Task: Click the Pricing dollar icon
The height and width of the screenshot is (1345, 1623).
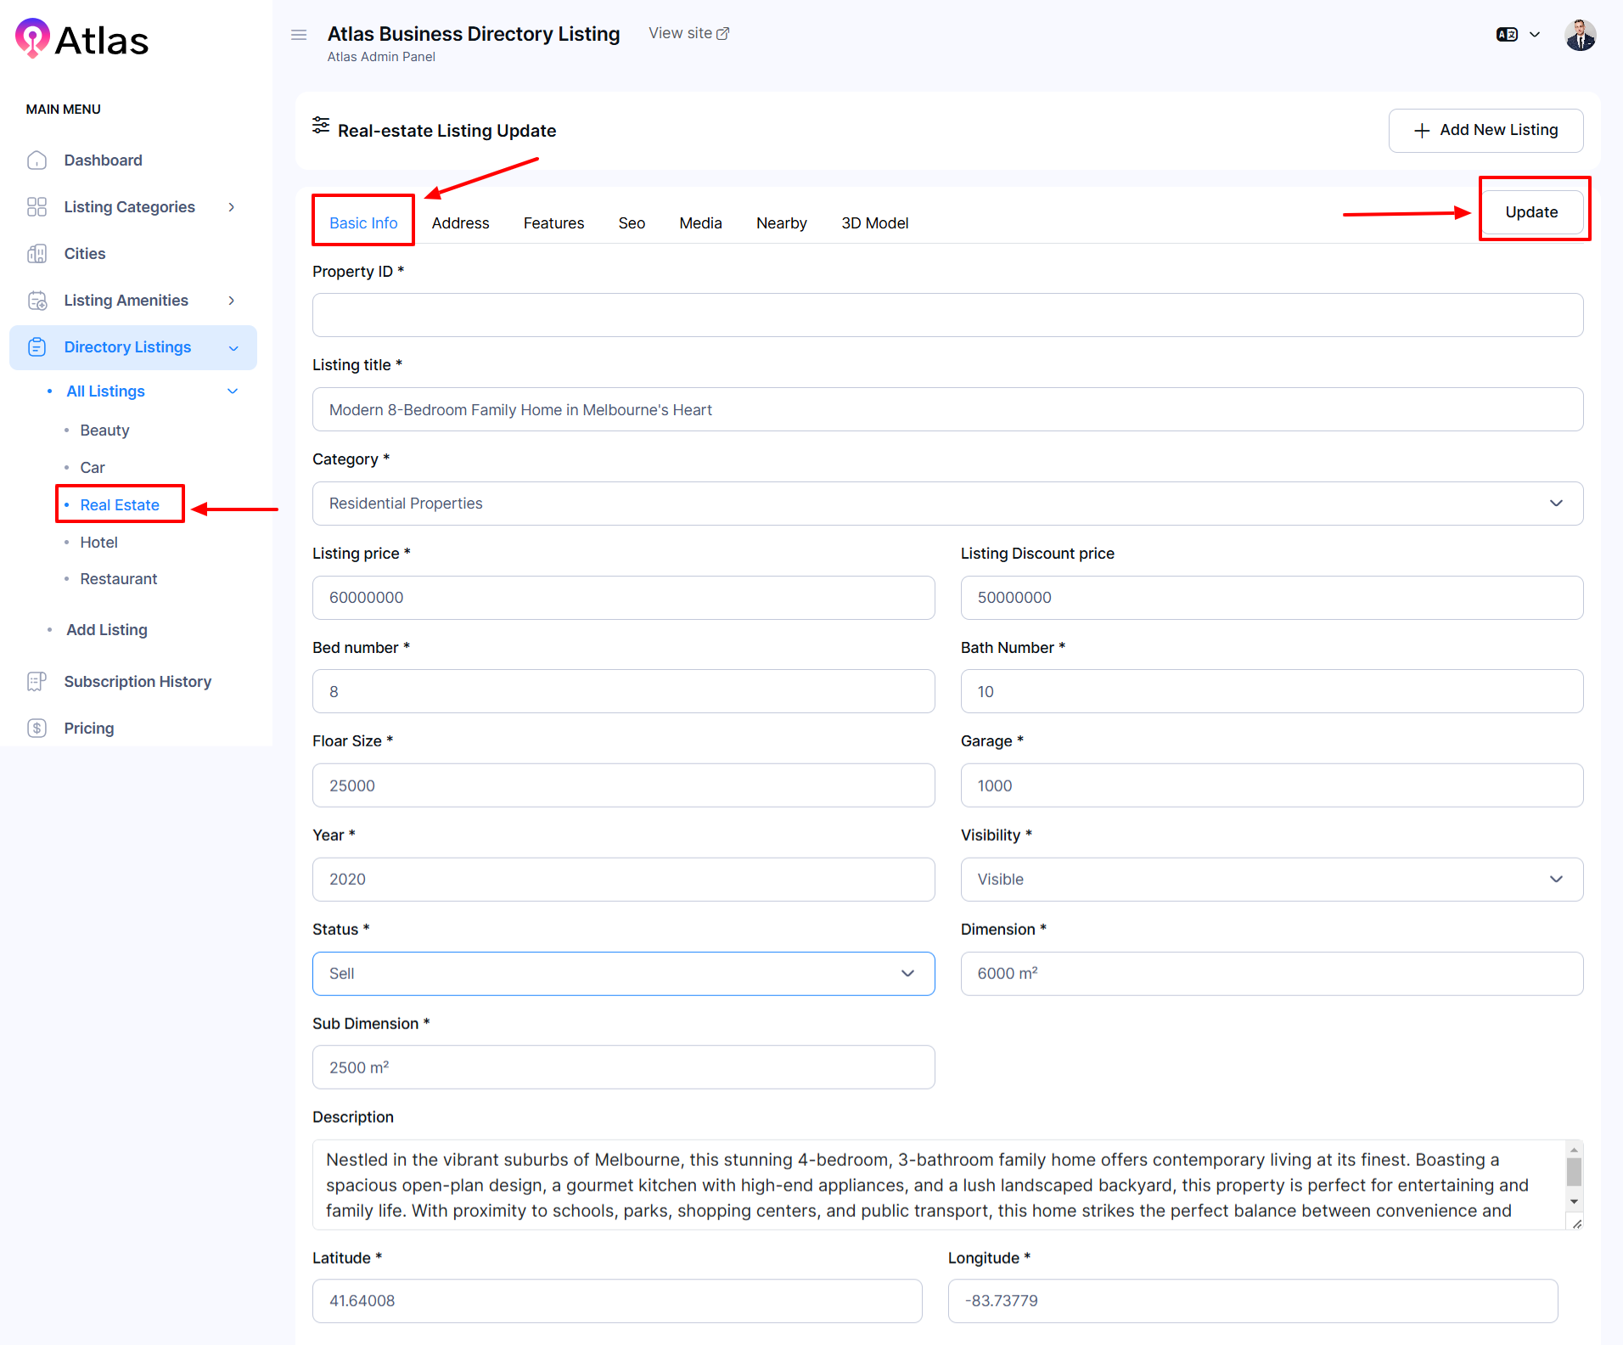Action: pyautogui.click(x=37, y=729)
